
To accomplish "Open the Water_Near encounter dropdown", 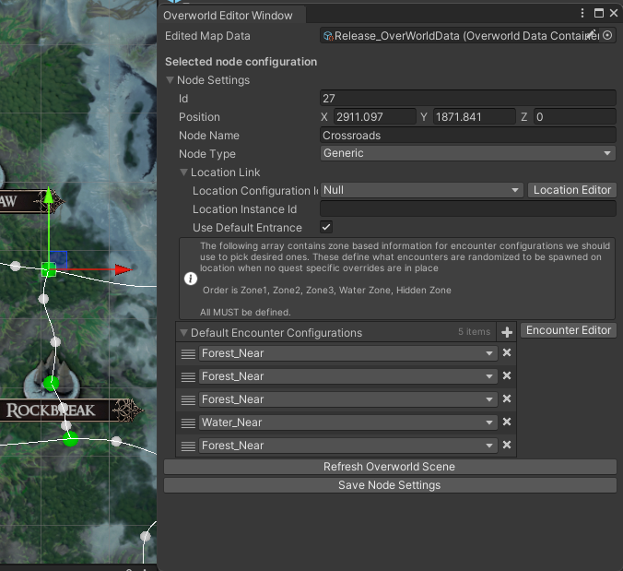I will click(x=348, y=422).
